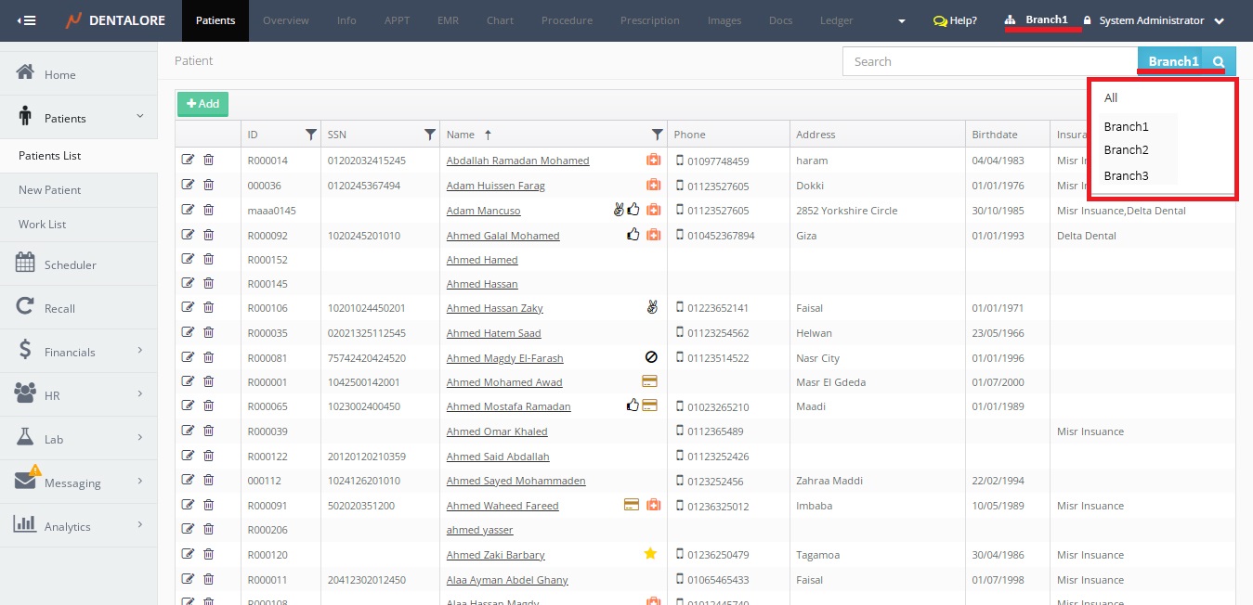Click edit icon for Abdallah Ramadan Mohamed
Image resolution: width=1253 pixels, height=605 pixels.
[189, 161]
